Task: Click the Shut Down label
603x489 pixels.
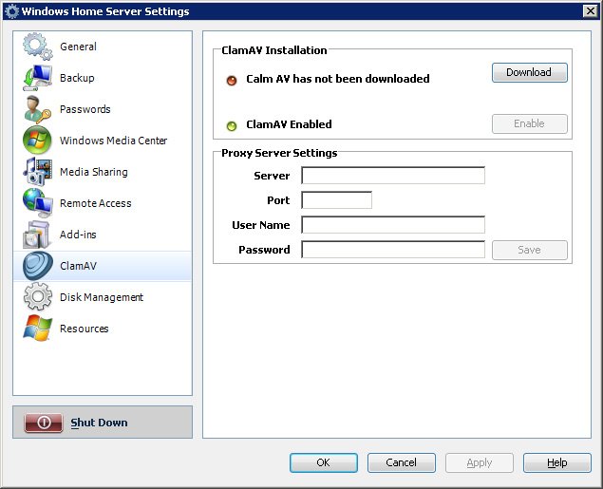Action: coord(99,423)
